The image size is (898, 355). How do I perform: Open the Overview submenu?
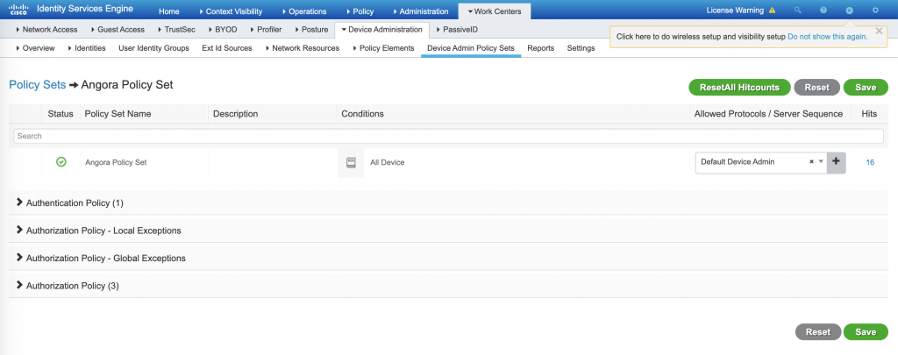click(x=35, y=48)
